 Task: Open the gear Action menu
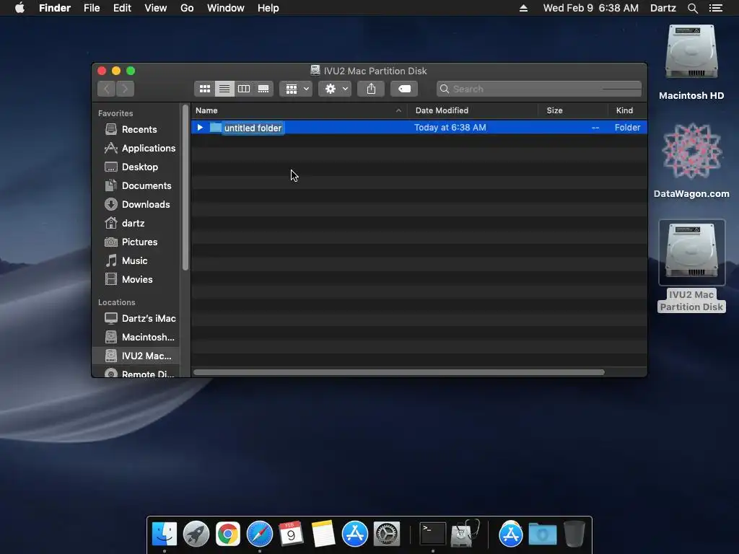(335, 89)
